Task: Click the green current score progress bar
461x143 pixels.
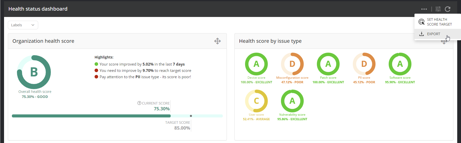Action: [x=91, y=116]
